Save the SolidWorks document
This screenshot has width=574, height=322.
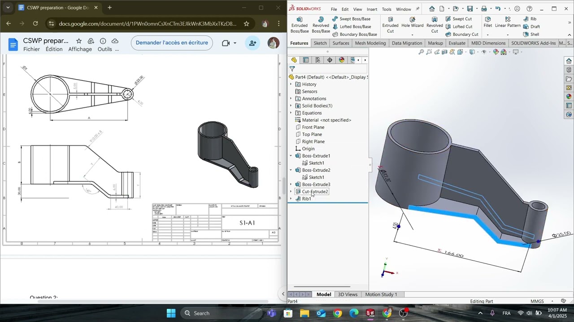470,9
